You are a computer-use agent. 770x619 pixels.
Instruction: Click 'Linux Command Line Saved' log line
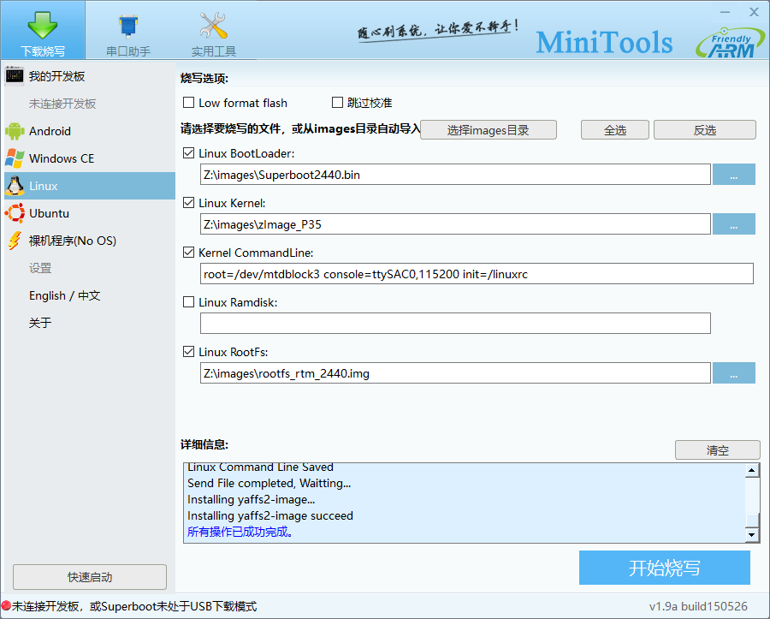point(260,467)
